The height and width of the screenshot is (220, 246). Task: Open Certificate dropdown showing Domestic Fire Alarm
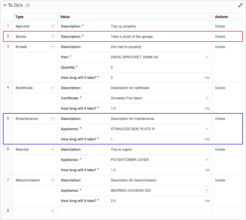pos(207,98)
